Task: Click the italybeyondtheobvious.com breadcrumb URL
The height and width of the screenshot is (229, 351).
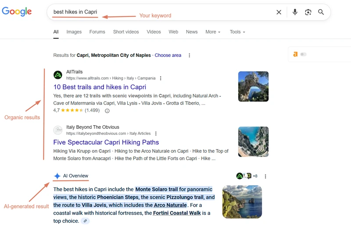Action: pos(108,134)
